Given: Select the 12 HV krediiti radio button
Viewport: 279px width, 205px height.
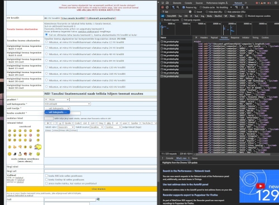Looking at the screenshot, I should [46, 42].
